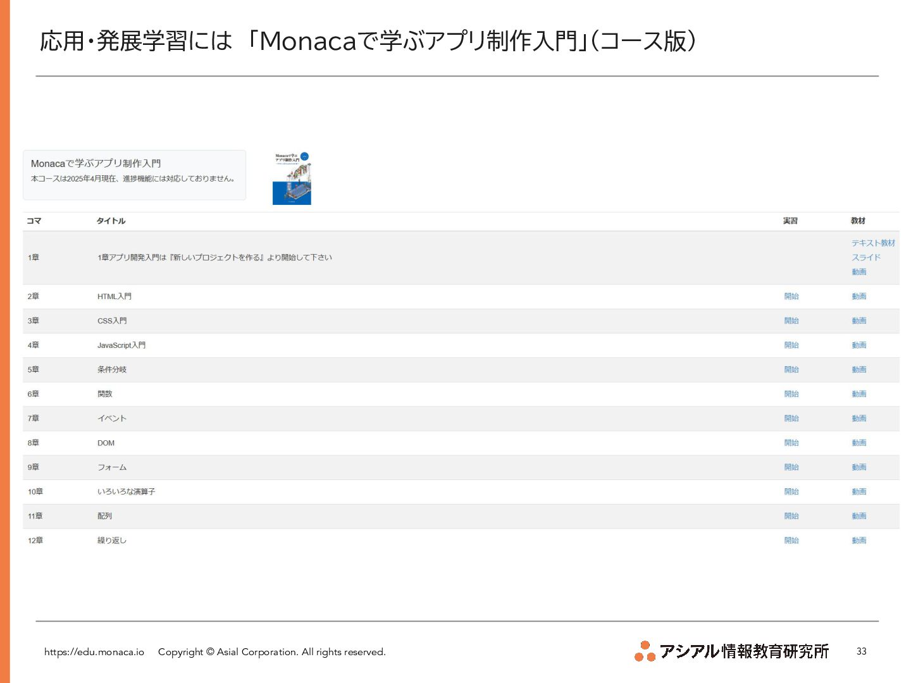The image size is (911, 683).
Task: Click 開始 for HTML入門 row
Action: [x=791, y=296]
